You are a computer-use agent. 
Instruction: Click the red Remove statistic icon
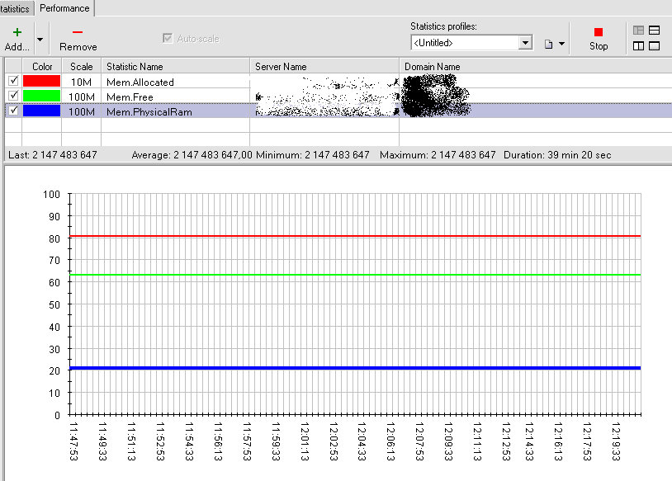pyautogui.click(x=78, y=32)
